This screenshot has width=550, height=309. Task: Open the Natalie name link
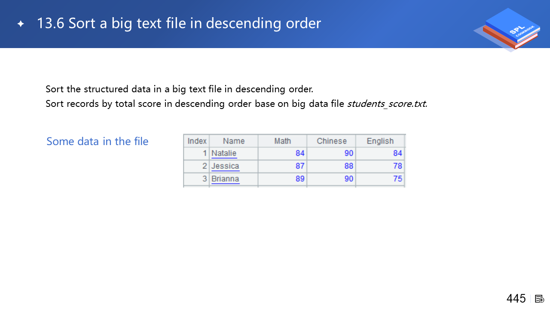tap(224, 154)
